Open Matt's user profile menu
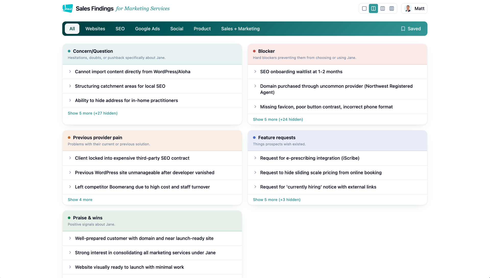490x278 pixels. click(414, 8)
